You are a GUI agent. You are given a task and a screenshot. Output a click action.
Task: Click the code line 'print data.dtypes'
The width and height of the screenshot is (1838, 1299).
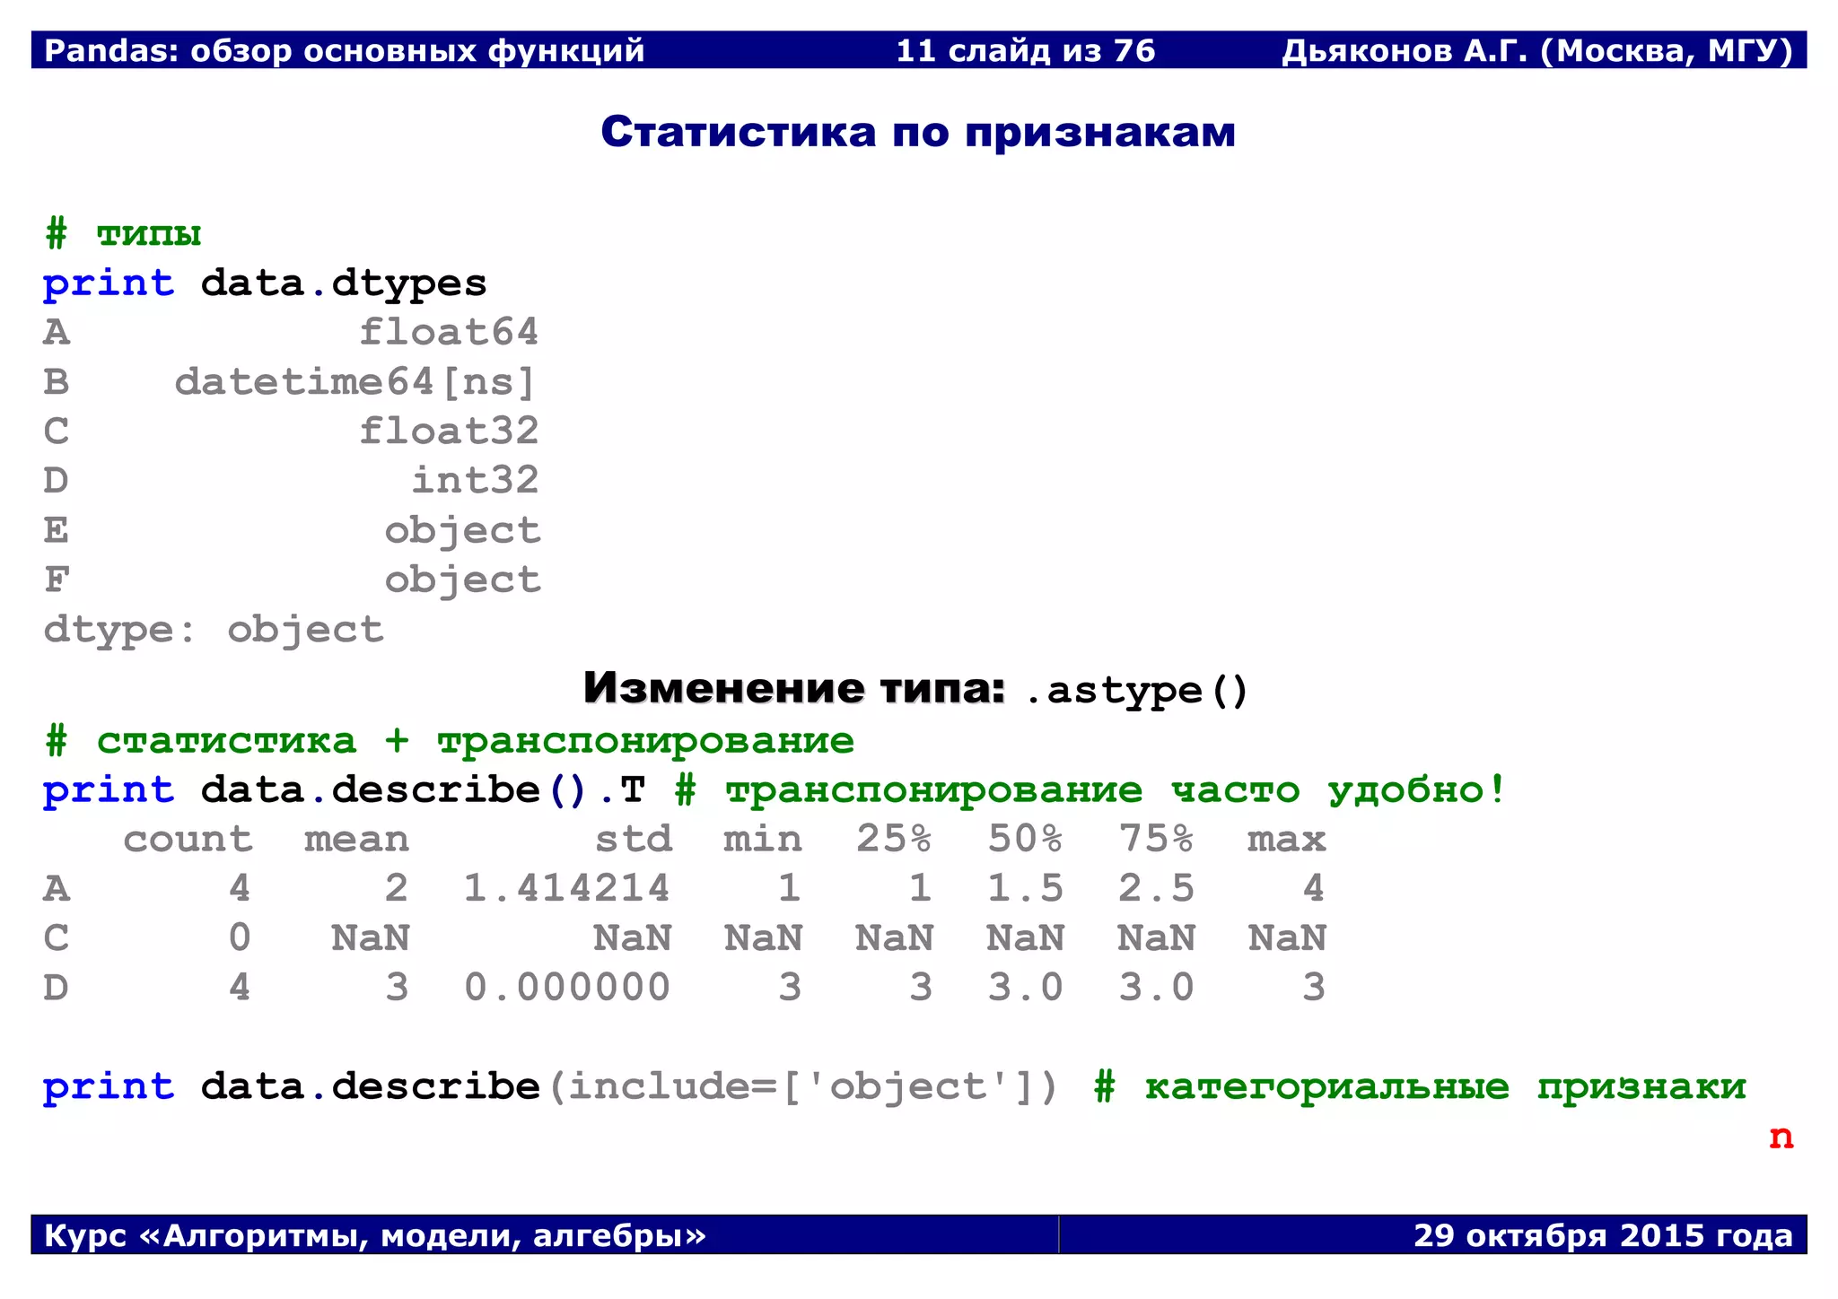[265, 283]
